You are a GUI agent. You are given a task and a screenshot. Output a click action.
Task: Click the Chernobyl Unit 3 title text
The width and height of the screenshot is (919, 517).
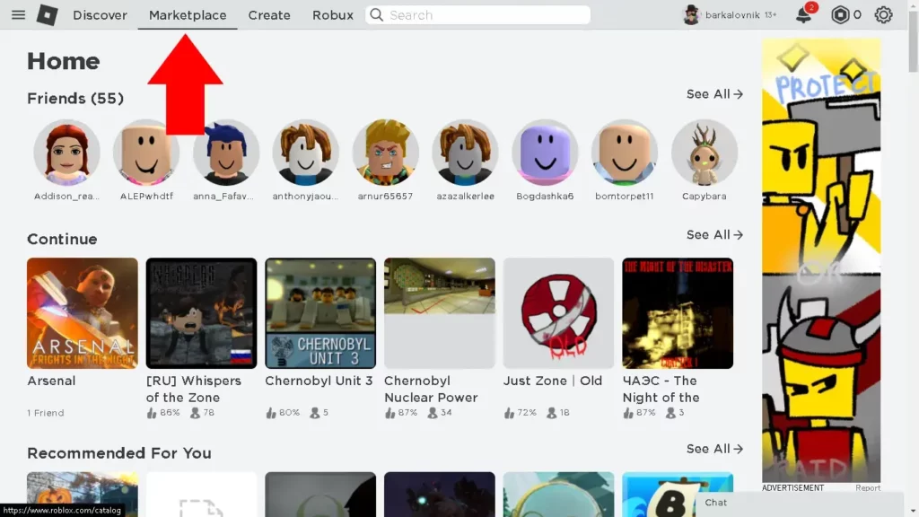click(x=319, y=381)
